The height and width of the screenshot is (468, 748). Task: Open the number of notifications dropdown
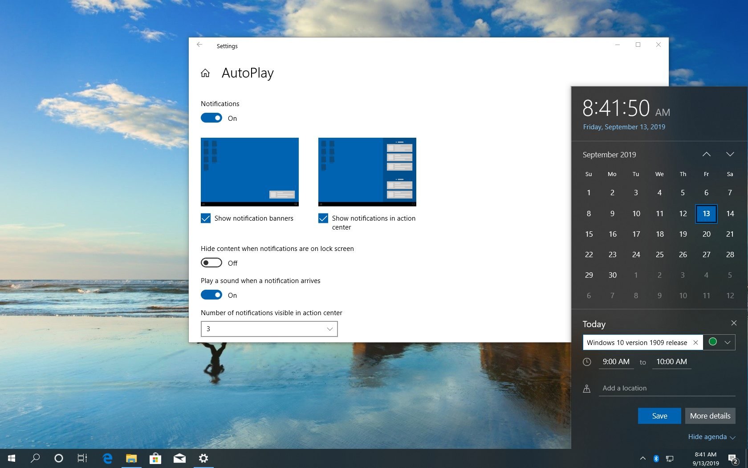[269, 328]
